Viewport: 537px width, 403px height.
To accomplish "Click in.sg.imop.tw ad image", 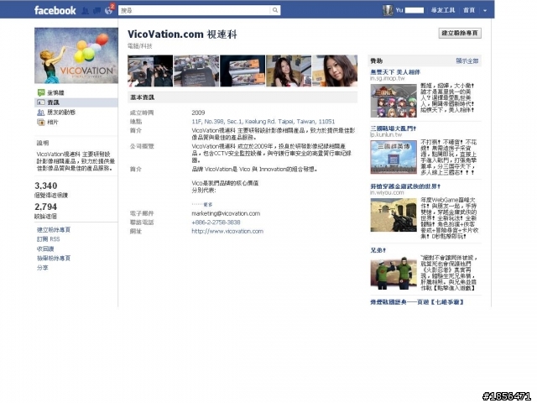I will (x=394, y=101).
